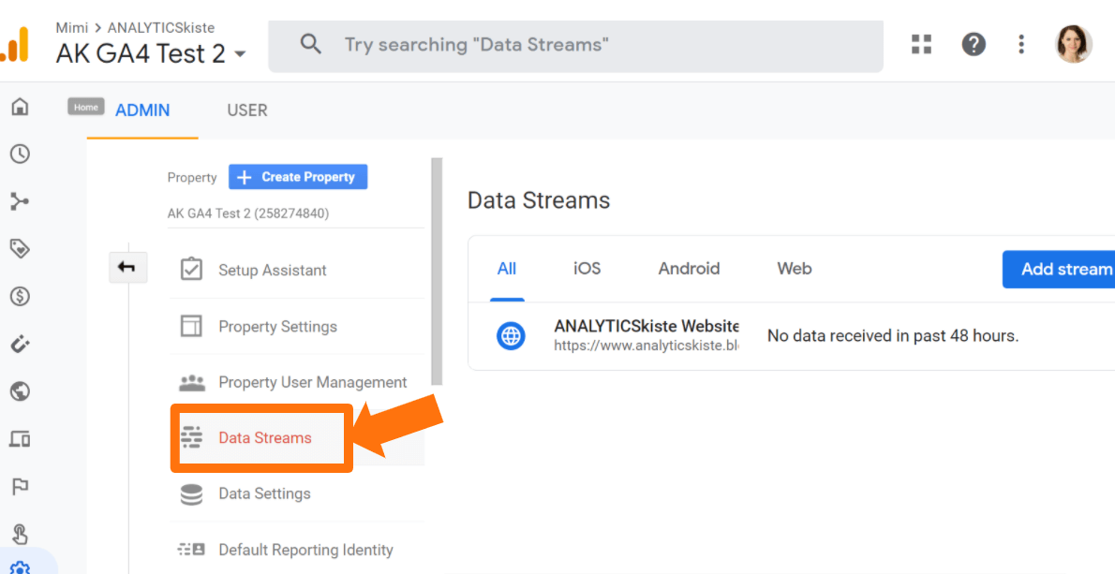This screenshot has height=574, width=1115.
Task: Open the more options vertical dots menu
Action: pyautogui.click(x=1021, y=44)
